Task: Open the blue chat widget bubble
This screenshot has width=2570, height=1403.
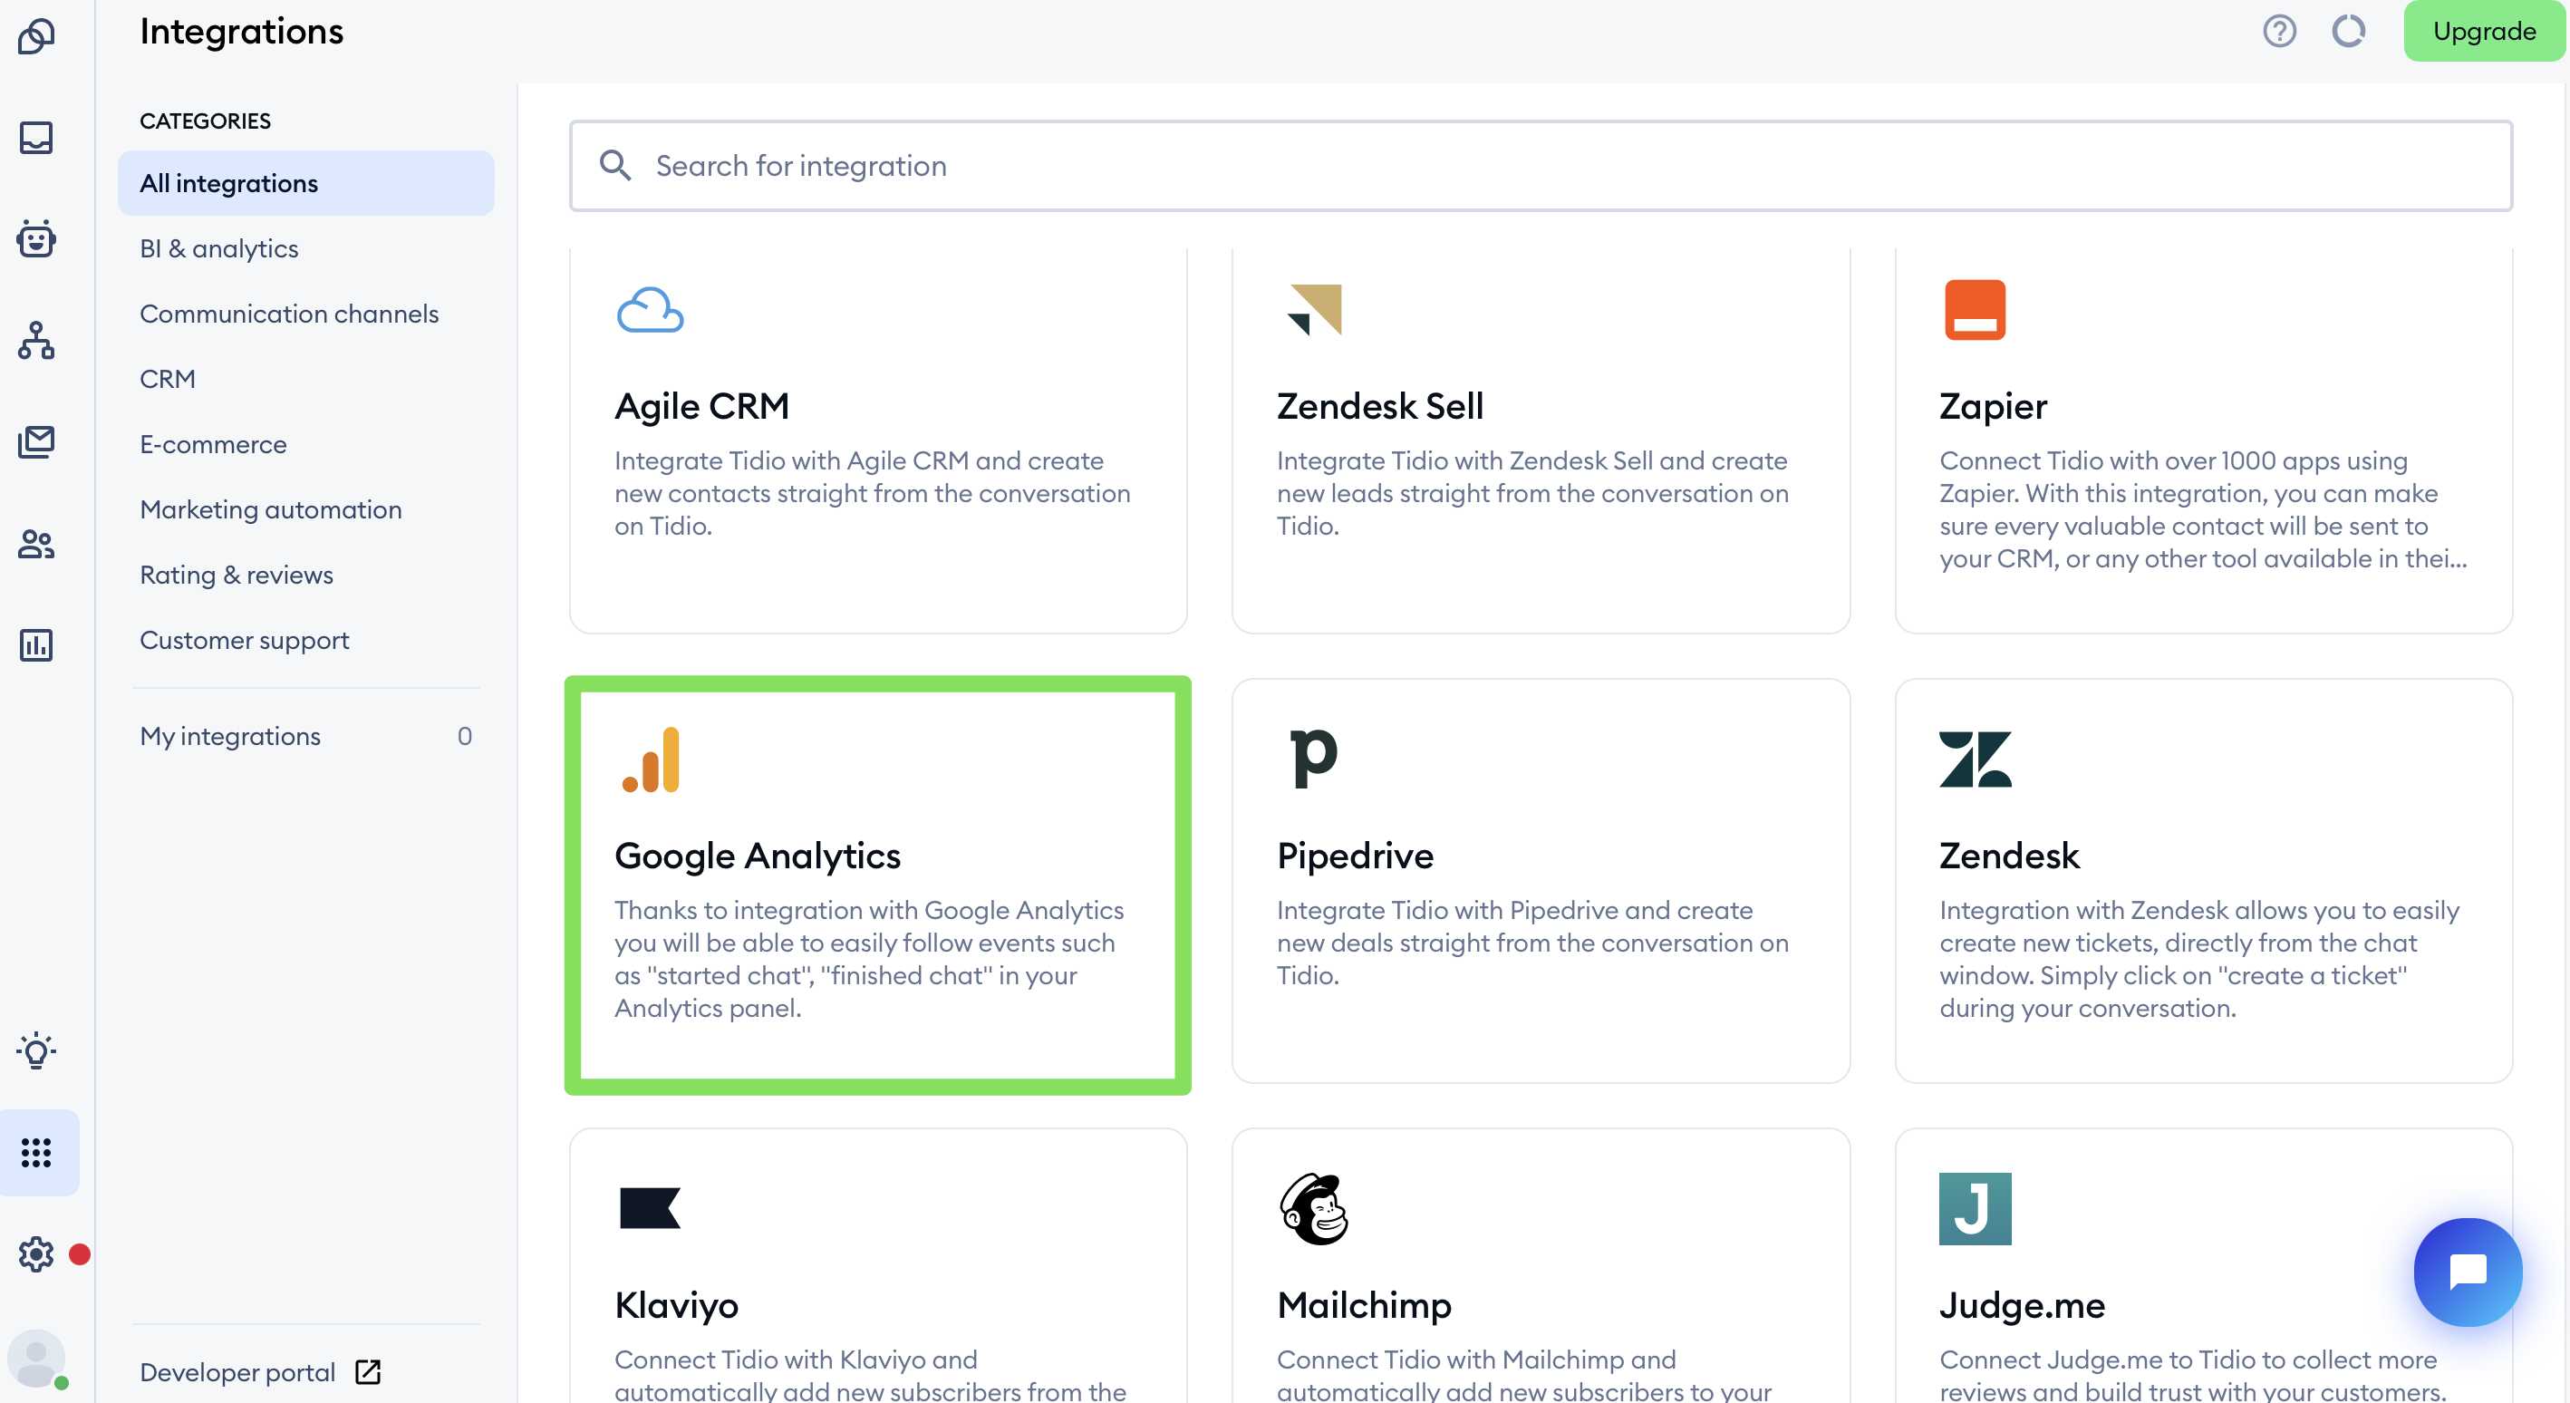Action: (2469, 1272)
